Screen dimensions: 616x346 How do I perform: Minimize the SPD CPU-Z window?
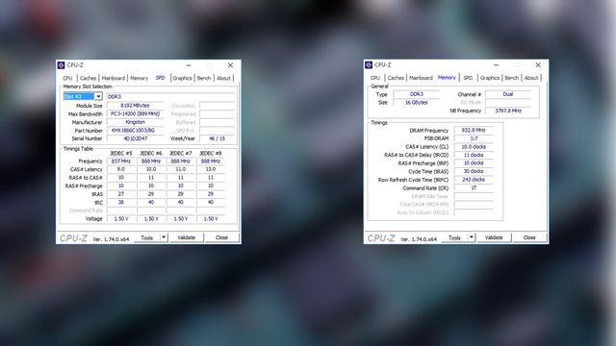[189, 65]
